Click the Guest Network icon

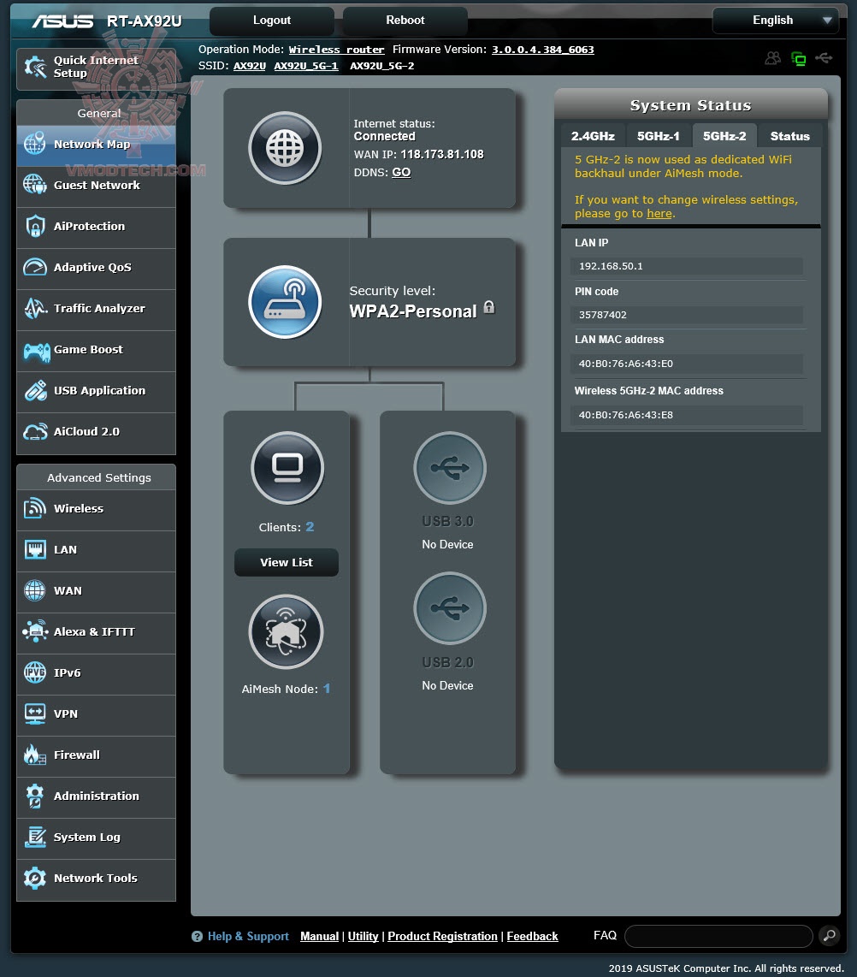tap(35, 185)
